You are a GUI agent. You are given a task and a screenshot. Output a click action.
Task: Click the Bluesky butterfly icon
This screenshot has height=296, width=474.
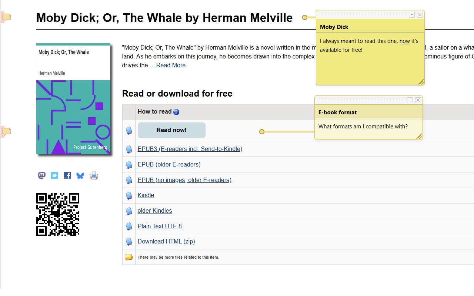[80, 175]
